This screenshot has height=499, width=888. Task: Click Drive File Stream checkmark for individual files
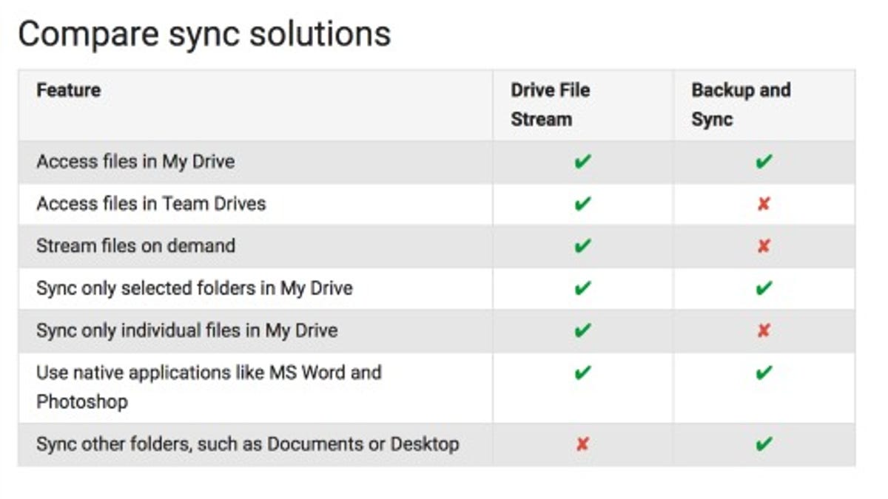pos(583,330)
